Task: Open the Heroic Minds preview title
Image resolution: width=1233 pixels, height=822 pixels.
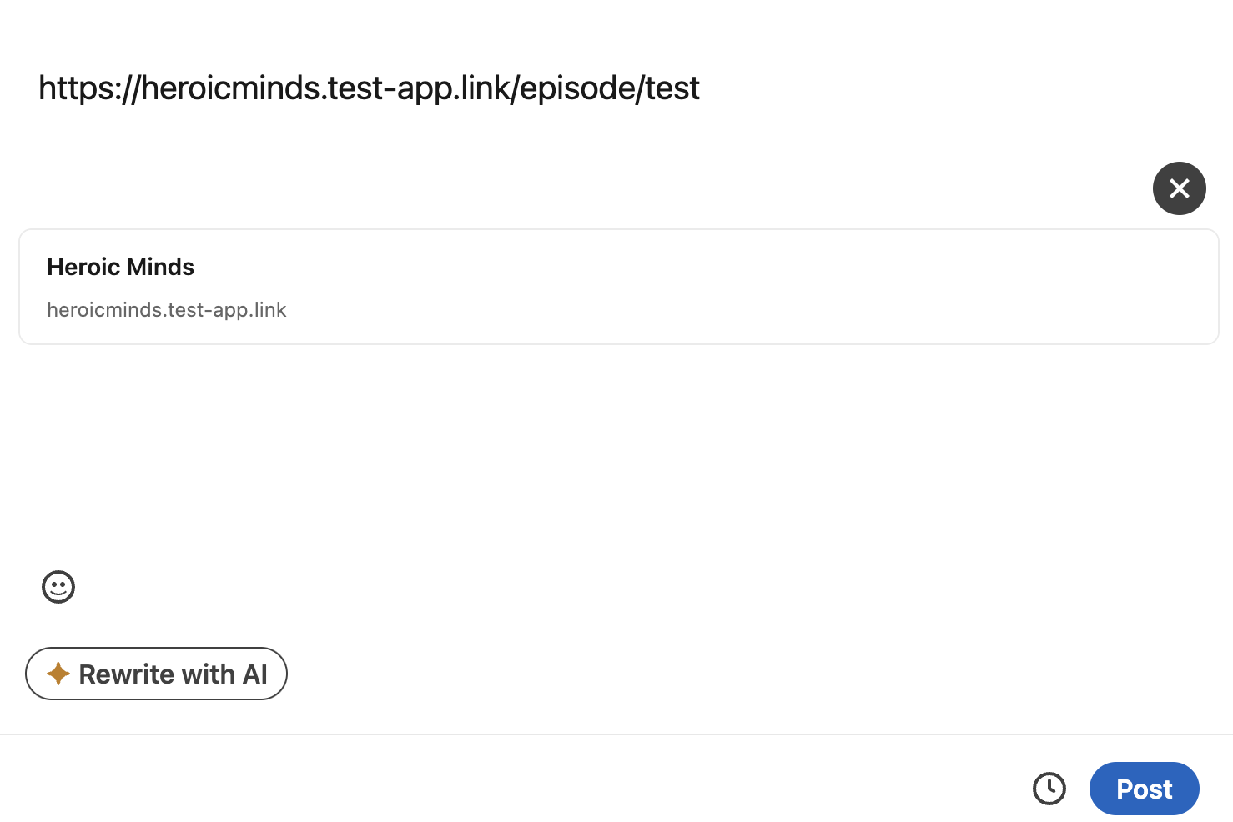Action: (120, 267)
